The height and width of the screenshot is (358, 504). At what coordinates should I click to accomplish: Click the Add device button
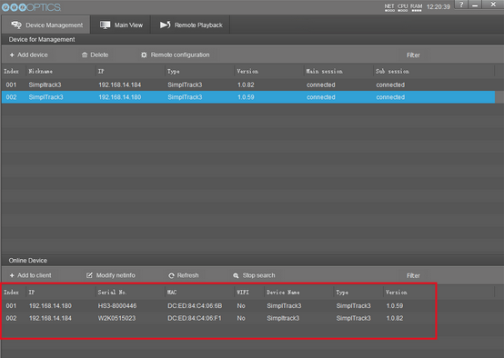pyautogui.click(x=28, y=55)
